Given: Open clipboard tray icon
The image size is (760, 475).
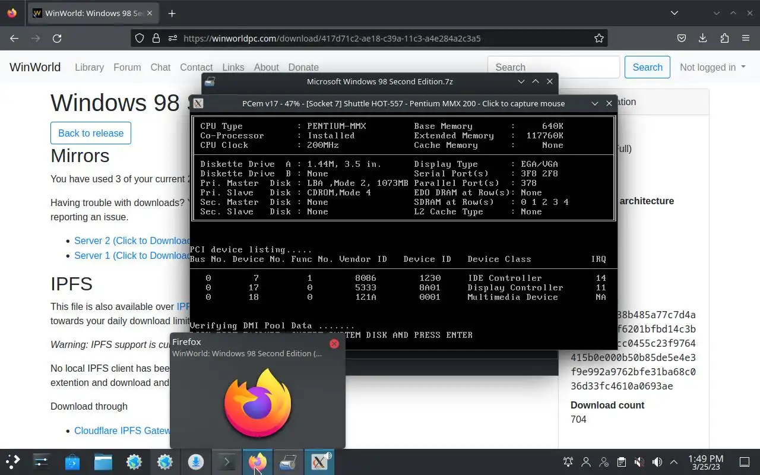Looking at the screenshot, I should (x=621, y=462).
